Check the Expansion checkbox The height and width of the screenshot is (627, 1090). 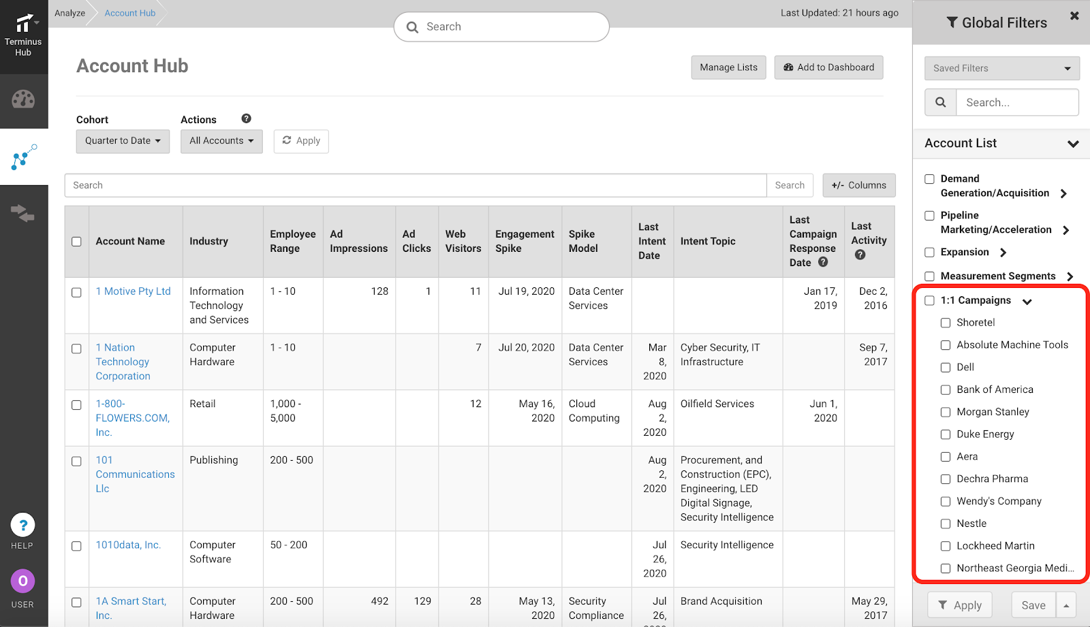point(929,253)
